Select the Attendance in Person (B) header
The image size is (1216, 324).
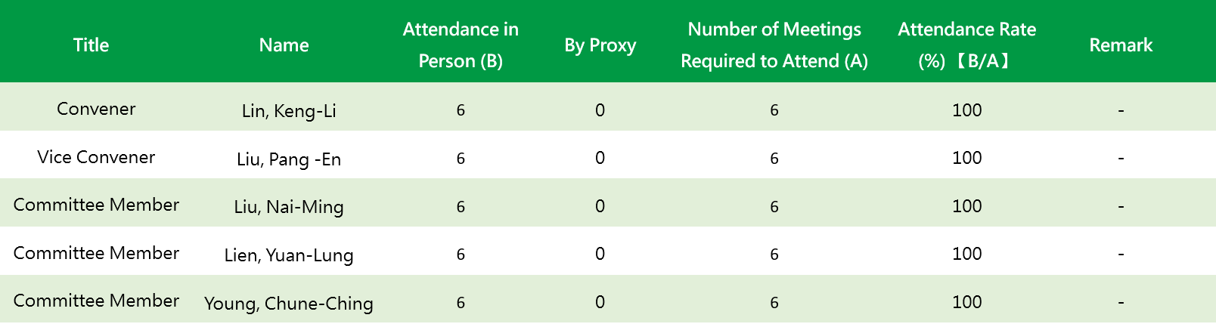[x=461, y=45]
